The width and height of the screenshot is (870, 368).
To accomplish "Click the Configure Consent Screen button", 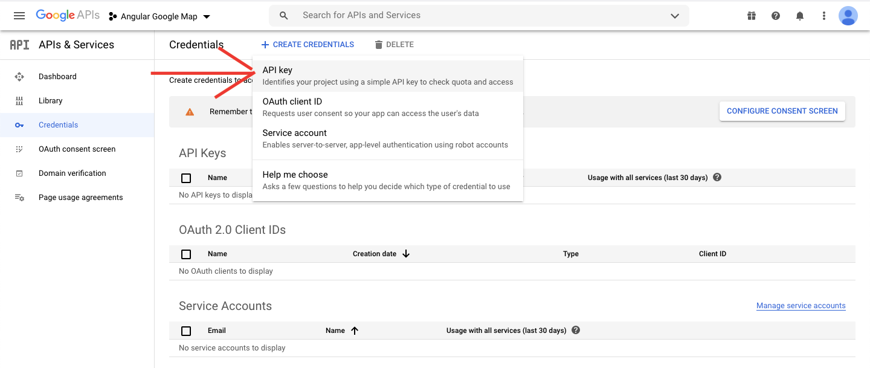I will pos(782,111).
